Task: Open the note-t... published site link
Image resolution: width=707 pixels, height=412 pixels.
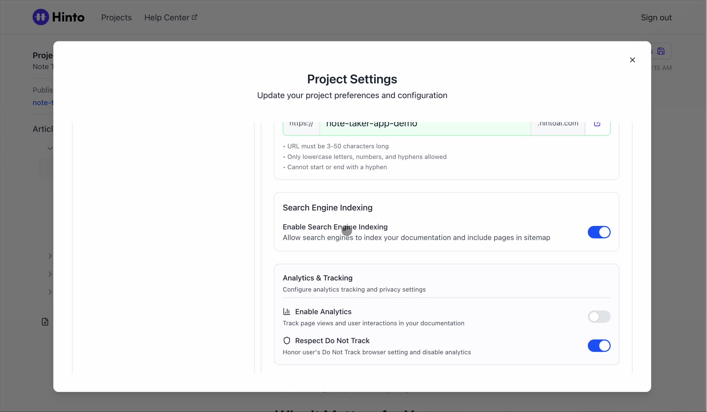Action: click(43, 103)
